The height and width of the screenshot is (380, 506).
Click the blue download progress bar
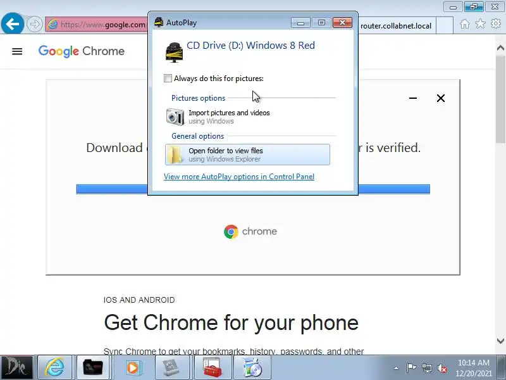pyautogui.click(x=253, y=189)
